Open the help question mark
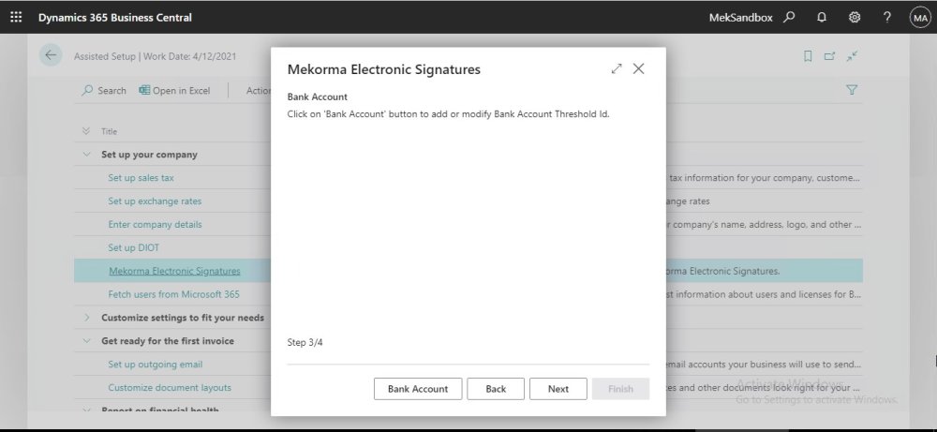This screenshot has height=432, width=937. (887, 17)
